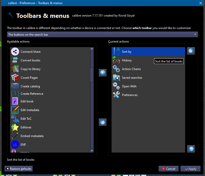The height and width of the screenshot is (176, 205).
Task: Select the Convert books arrows icon
Action: 15,60
